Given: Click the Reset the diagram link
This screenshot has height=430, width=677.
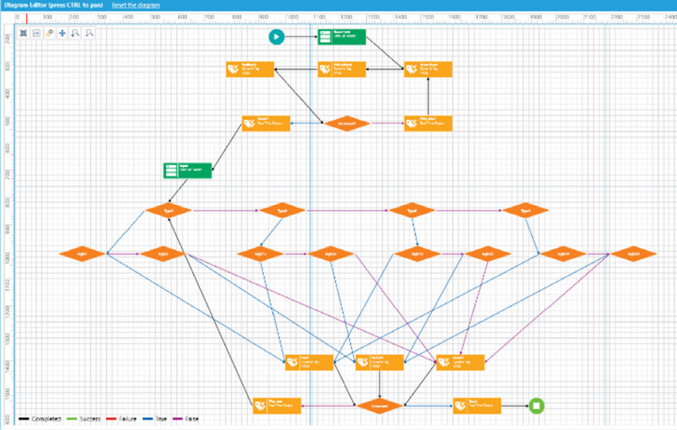Looking at the screenshot, I should 136,5.
